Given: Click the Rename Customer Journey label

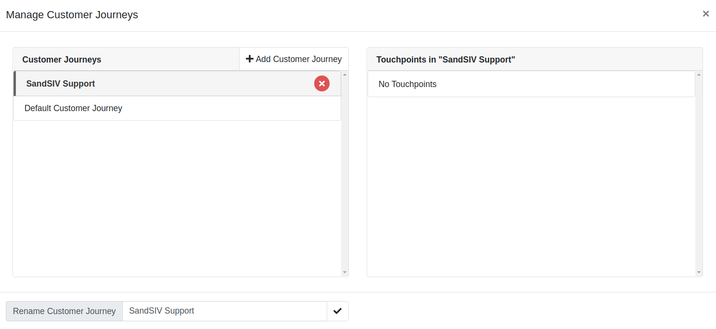Looking at the screenshot, I should coord(64,311).
